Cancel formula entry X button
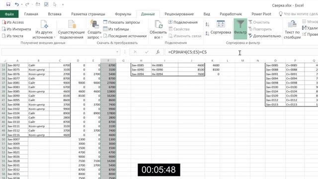Screen dimensions: 318x179 (135, 52)
